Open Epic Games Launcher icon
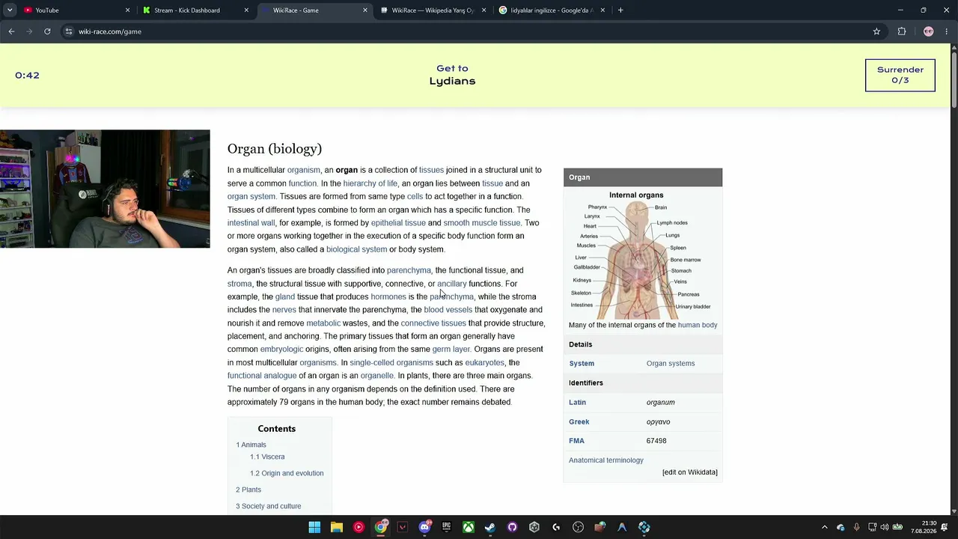 [x=446, y=527]
